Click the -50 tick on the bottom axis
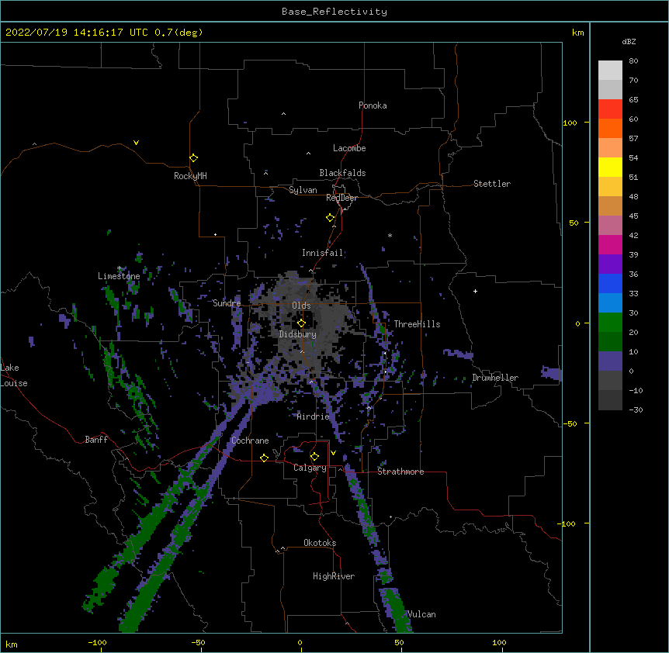669x653 pixels. coord(198,642)
